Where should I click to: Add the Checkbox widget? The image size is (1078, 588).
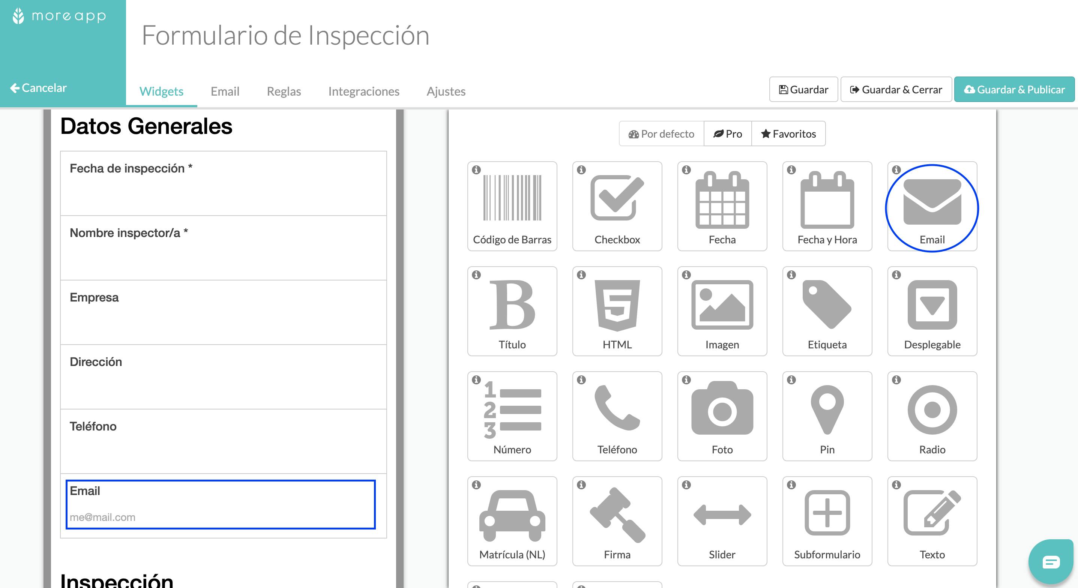(617, 206)
